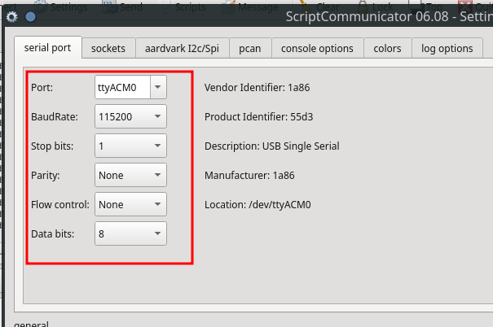Screen dimensions: 493x327
Task: Click the Product Identifier: 55d3 text
Action: pyautogui.click(x=259, y=117)
